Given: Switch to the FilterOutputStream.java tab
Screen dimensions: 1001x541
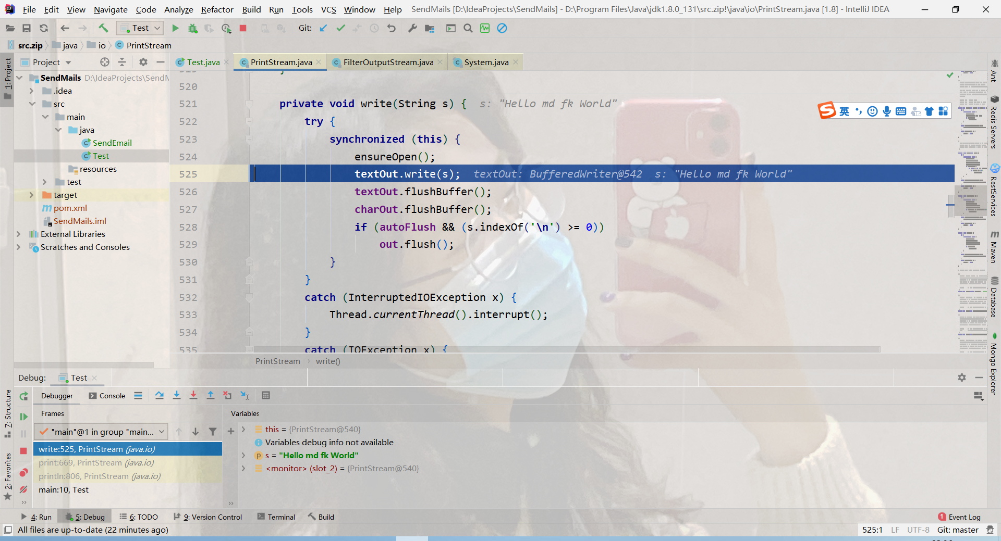Looking at the screenshot, I should (x=388, y=62).
